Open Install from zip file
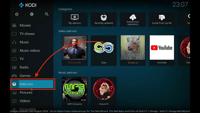The height and width of the screenshot is (113, 200). pyautogui.click(x=162, y=20)
